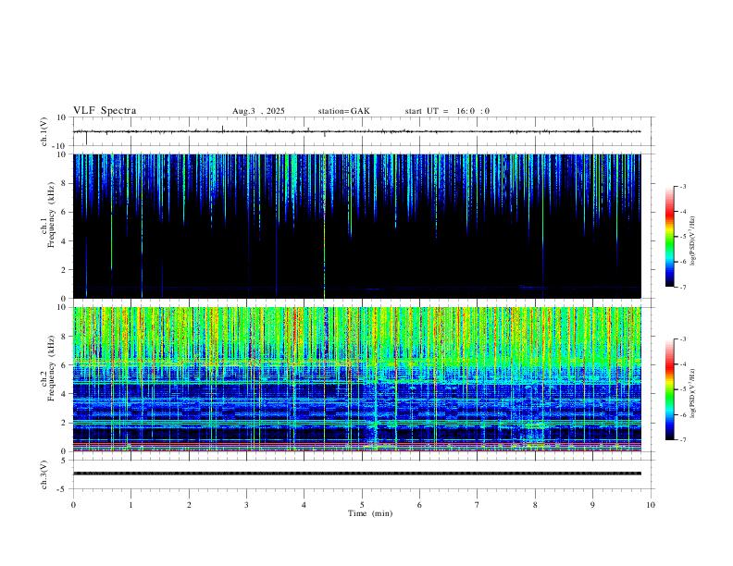Image resolution: width=733 pixels, height=566 pixels.
Task: Click time axis tick label "8"
Action: point(535,505)
